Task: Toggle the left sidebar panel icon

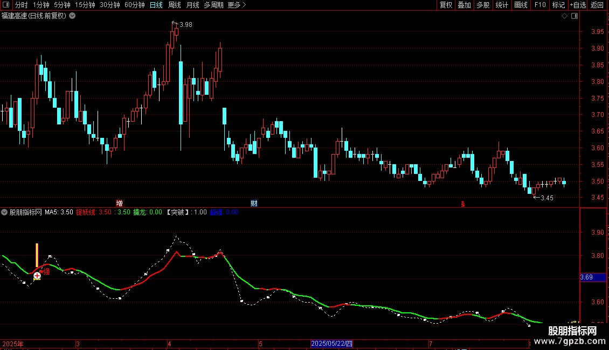Action: tap(6, 5)
